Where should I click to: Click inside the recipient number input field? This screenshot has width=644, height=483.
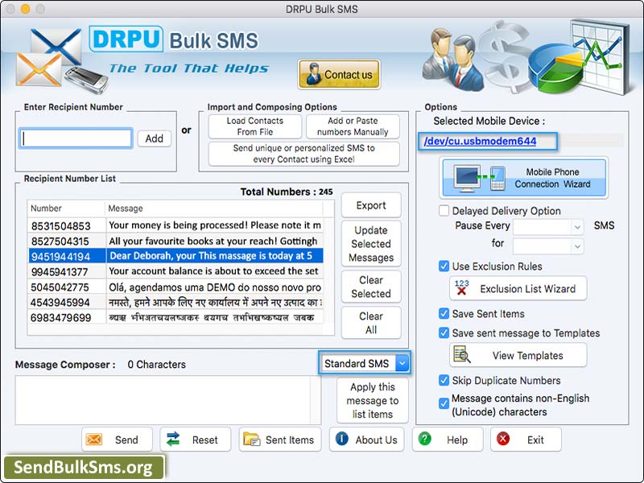tap(75, 138)
